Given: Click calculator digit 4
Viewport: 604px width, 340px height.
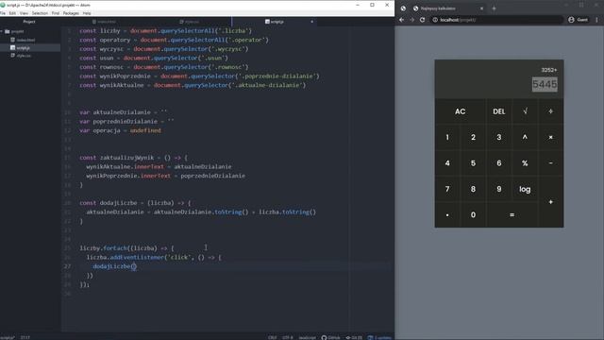Looking at the screenshot, I should click(x=447, y=163).
